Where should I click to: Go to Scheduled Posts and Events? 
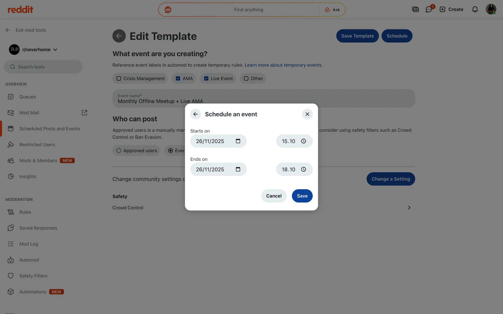click(50, 128)
